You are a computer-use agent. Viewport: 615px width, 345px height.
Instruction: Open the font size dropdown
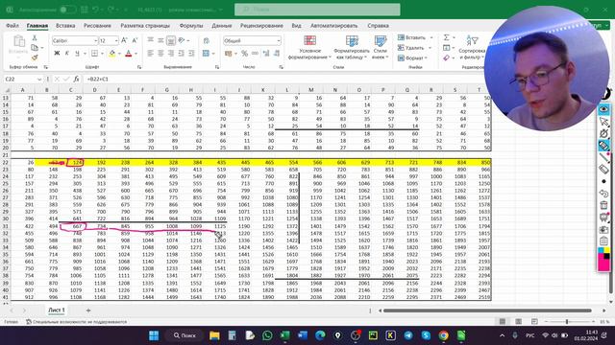pyautogui.click(x=116, y=40)
